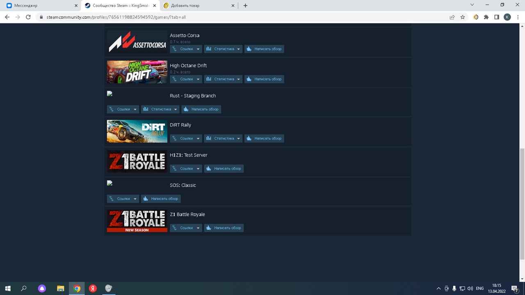
Task: Open the Windows Start menu
Action: (x=8, y=288)
